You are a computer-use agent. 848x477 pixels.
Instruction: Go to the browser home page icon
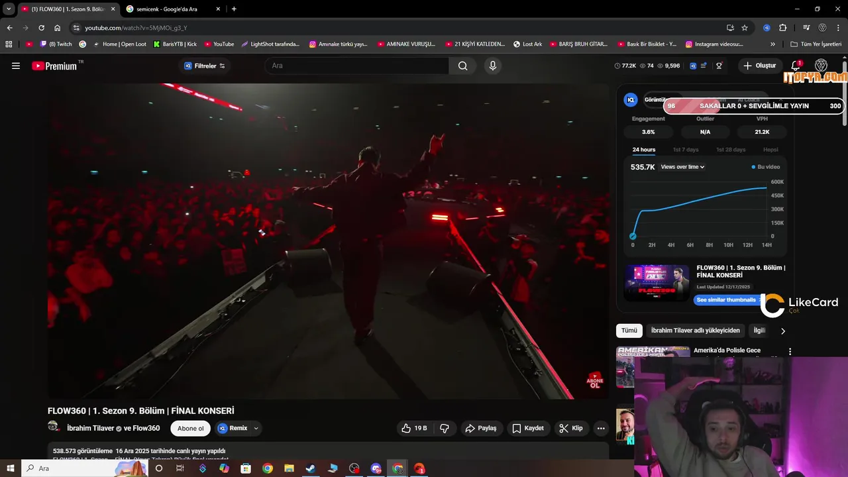(x=57, y=28)
